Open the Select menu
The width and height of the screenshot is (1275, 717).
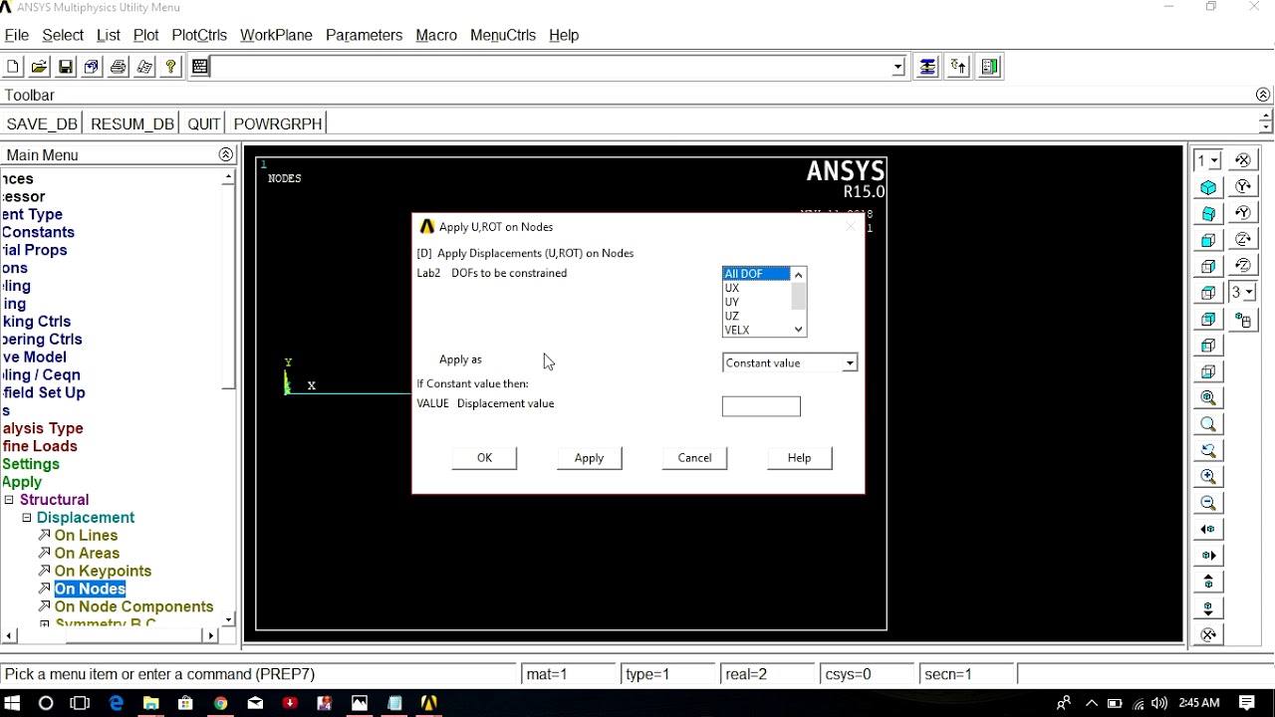63,35
